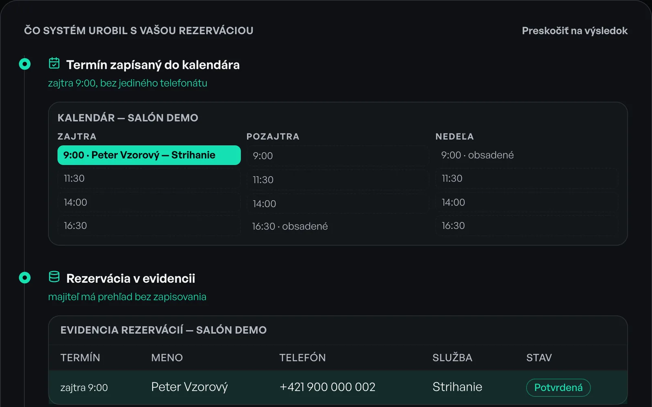
Task: Click the name Peter Vzorový in evidence table
Action: click(x=189, y=387)
